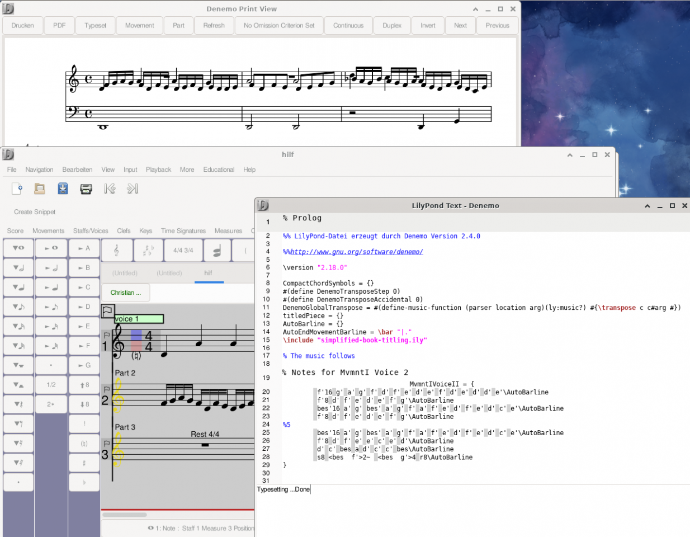Screen dimensions: 690x537
Task: Change to quarter note with right-arrow palette button
Action: click(51, 288)
